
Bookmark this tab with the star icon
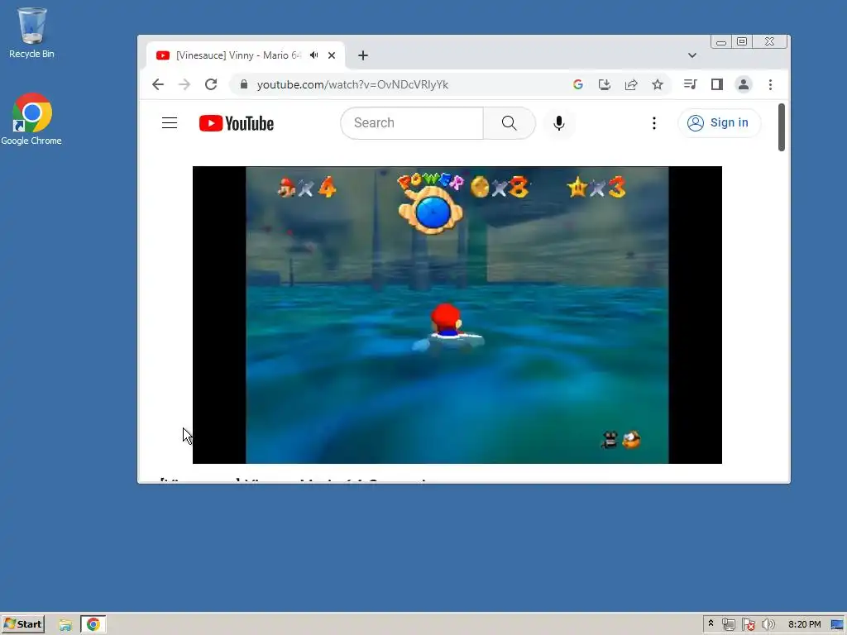[x=658, y=84]
